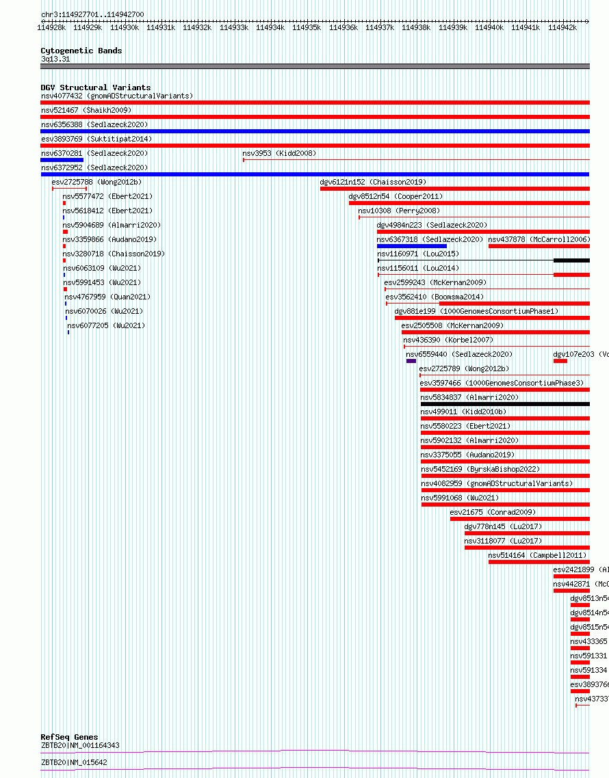Open esv21675 (Conrad2009) variant

coord(493,513)
